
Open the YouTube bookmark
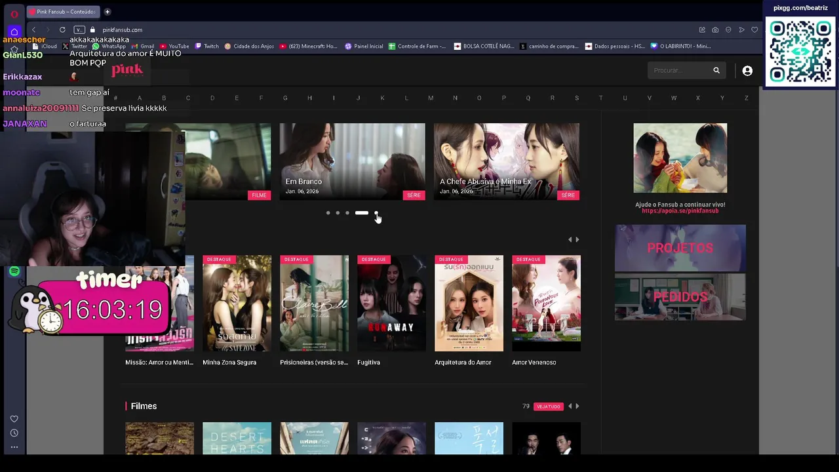(x=174, y=47)
